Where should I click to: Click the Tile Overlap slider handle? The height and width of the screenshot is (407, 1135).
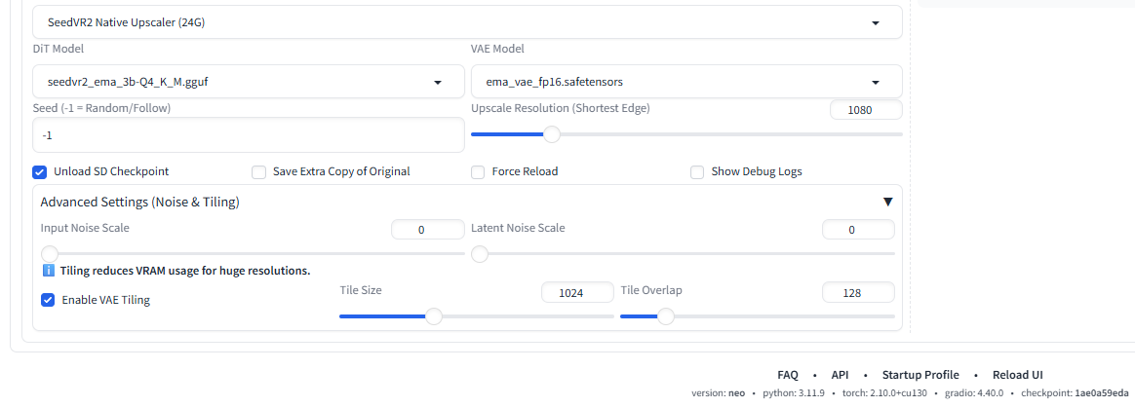coord(665,316)
